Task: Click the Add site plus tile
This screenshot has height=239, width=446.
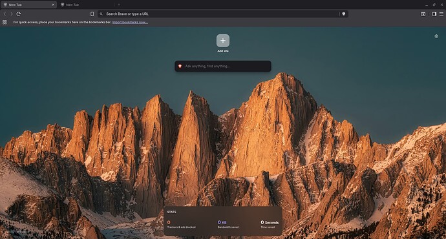Action: (223, 41)
